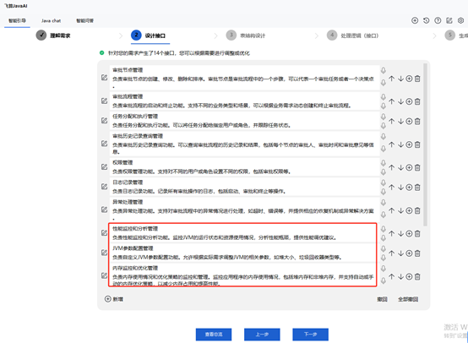Click the blue button left of 上一步
468x343 pixels.
[214, 335]
